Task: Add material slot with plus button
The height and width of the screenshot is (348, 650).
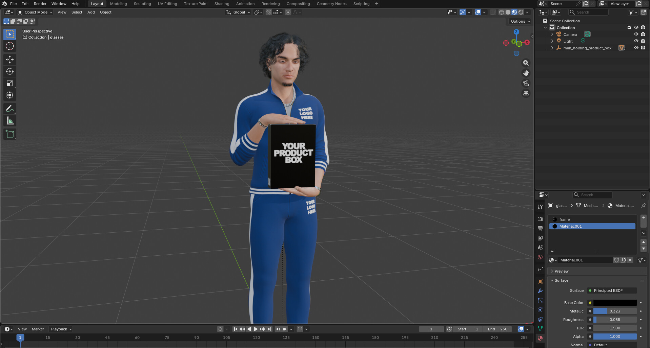Action: coord(644,218)
